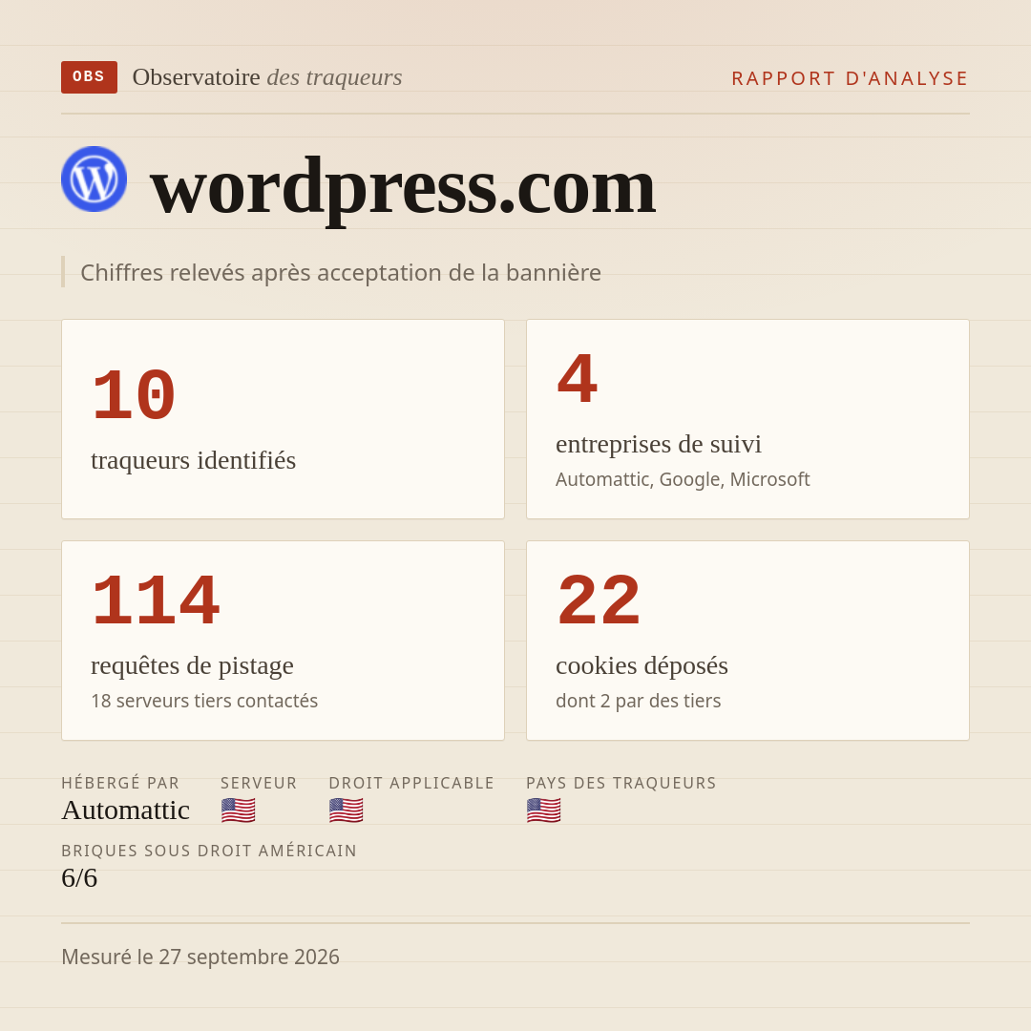1031x1031 pixels.
Task: Click the Automattic host name
Action: pos(126,810)
